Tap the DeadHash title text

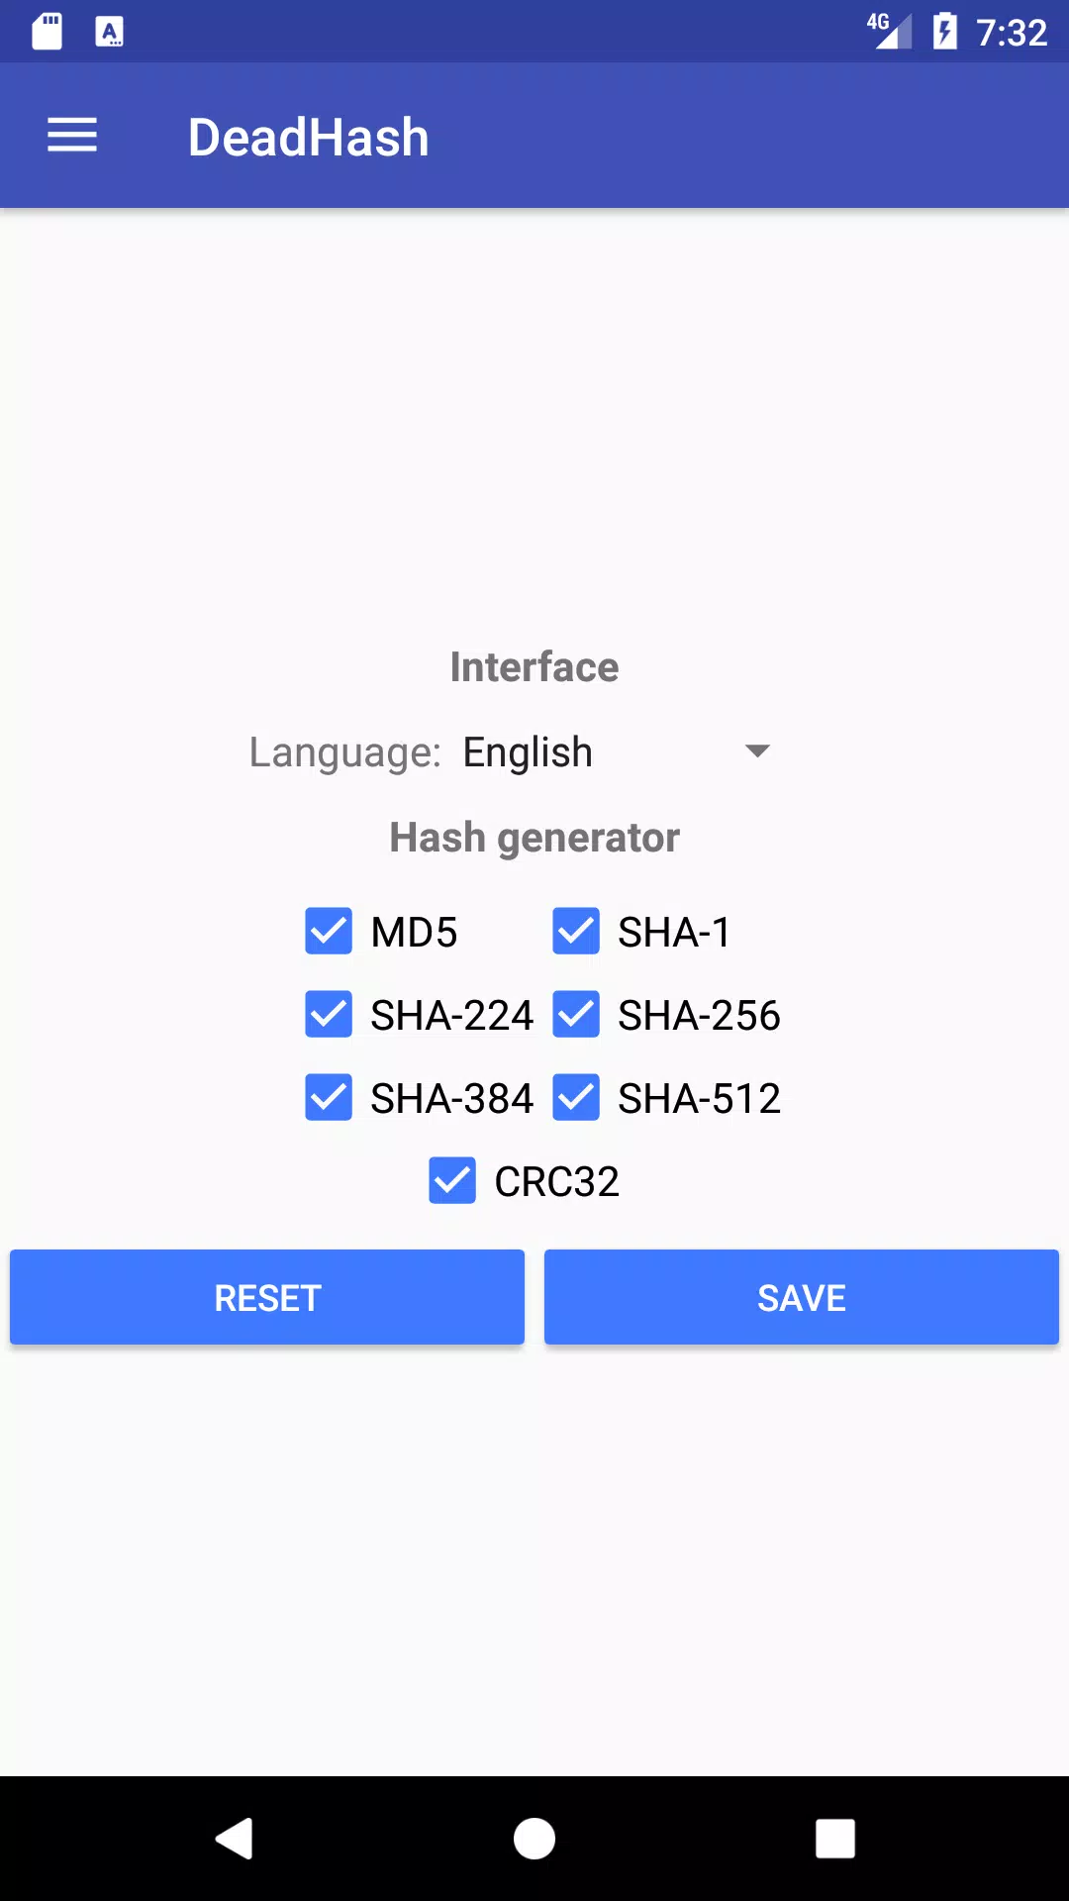[x=309, y=137]
